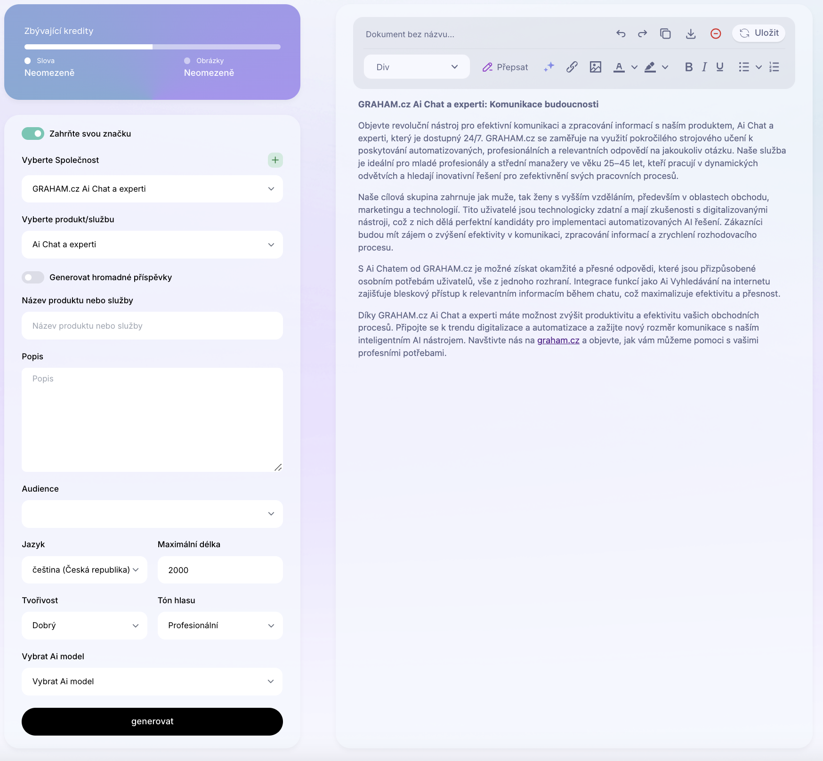Image resolution: width=823 pixels, height=761 pixels.
Task: Click the Popis textarea resize handle
Action: pos(278,467)
